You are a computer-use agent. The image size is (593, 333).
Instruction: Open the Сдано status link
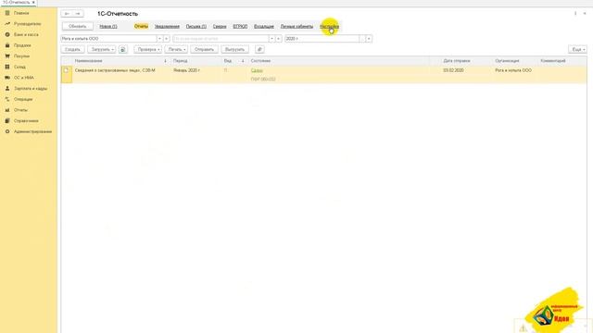[257, 70]
